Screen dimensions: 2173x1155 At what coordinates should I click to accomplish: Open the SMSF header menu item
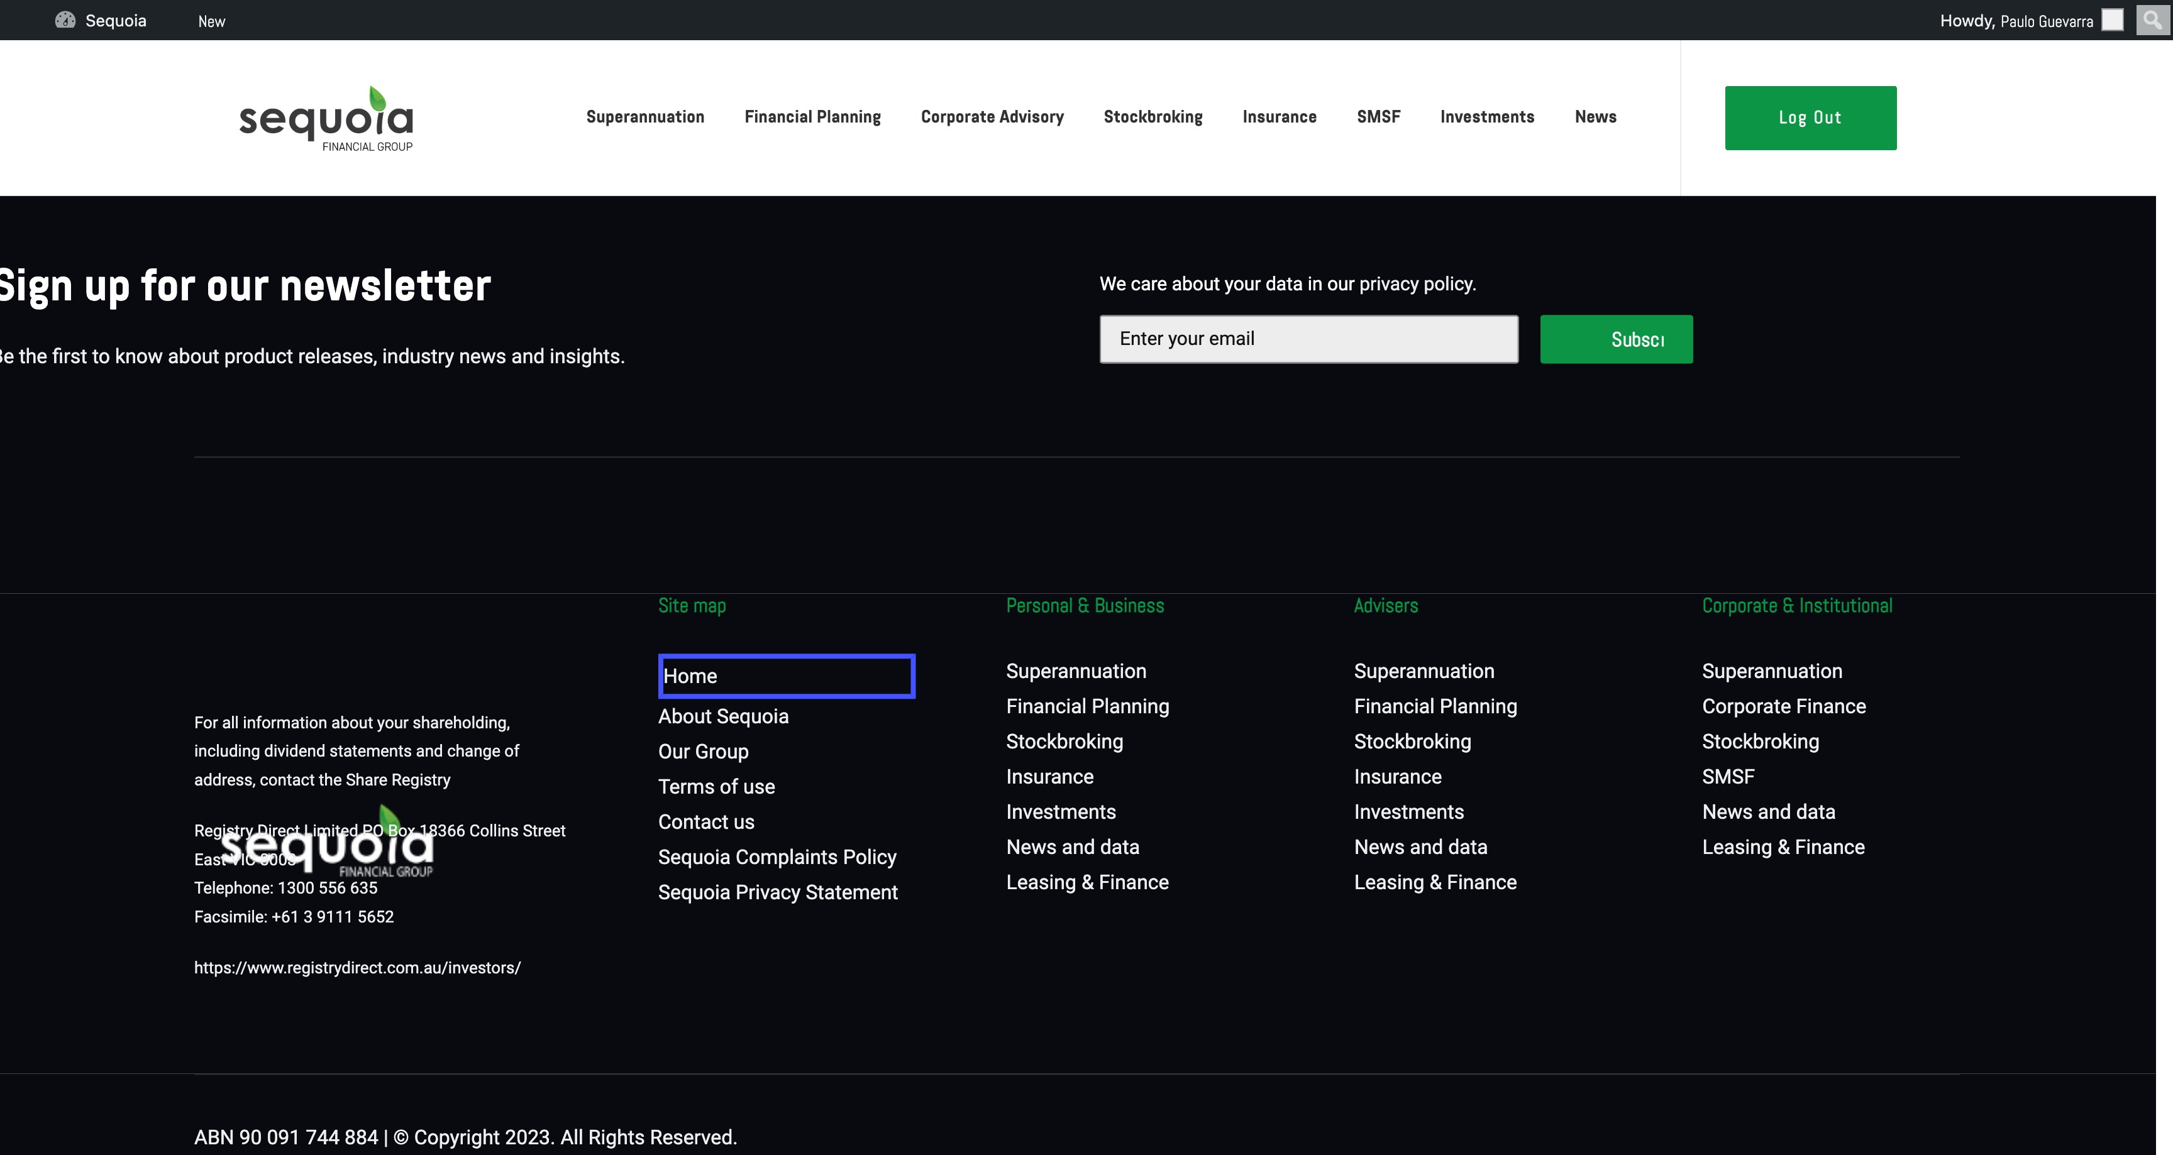pyautogui.click(x=1378, y=117)
